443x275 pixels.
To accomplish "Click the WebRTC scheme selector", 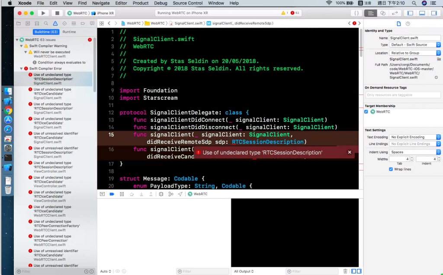I will tap(77, 13).
